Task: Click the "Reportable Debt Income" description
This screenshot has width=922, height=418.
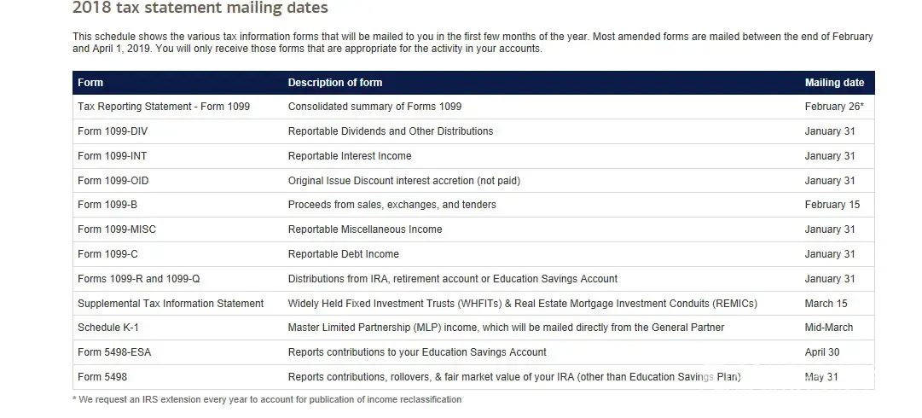Action: tap(344, 254)
